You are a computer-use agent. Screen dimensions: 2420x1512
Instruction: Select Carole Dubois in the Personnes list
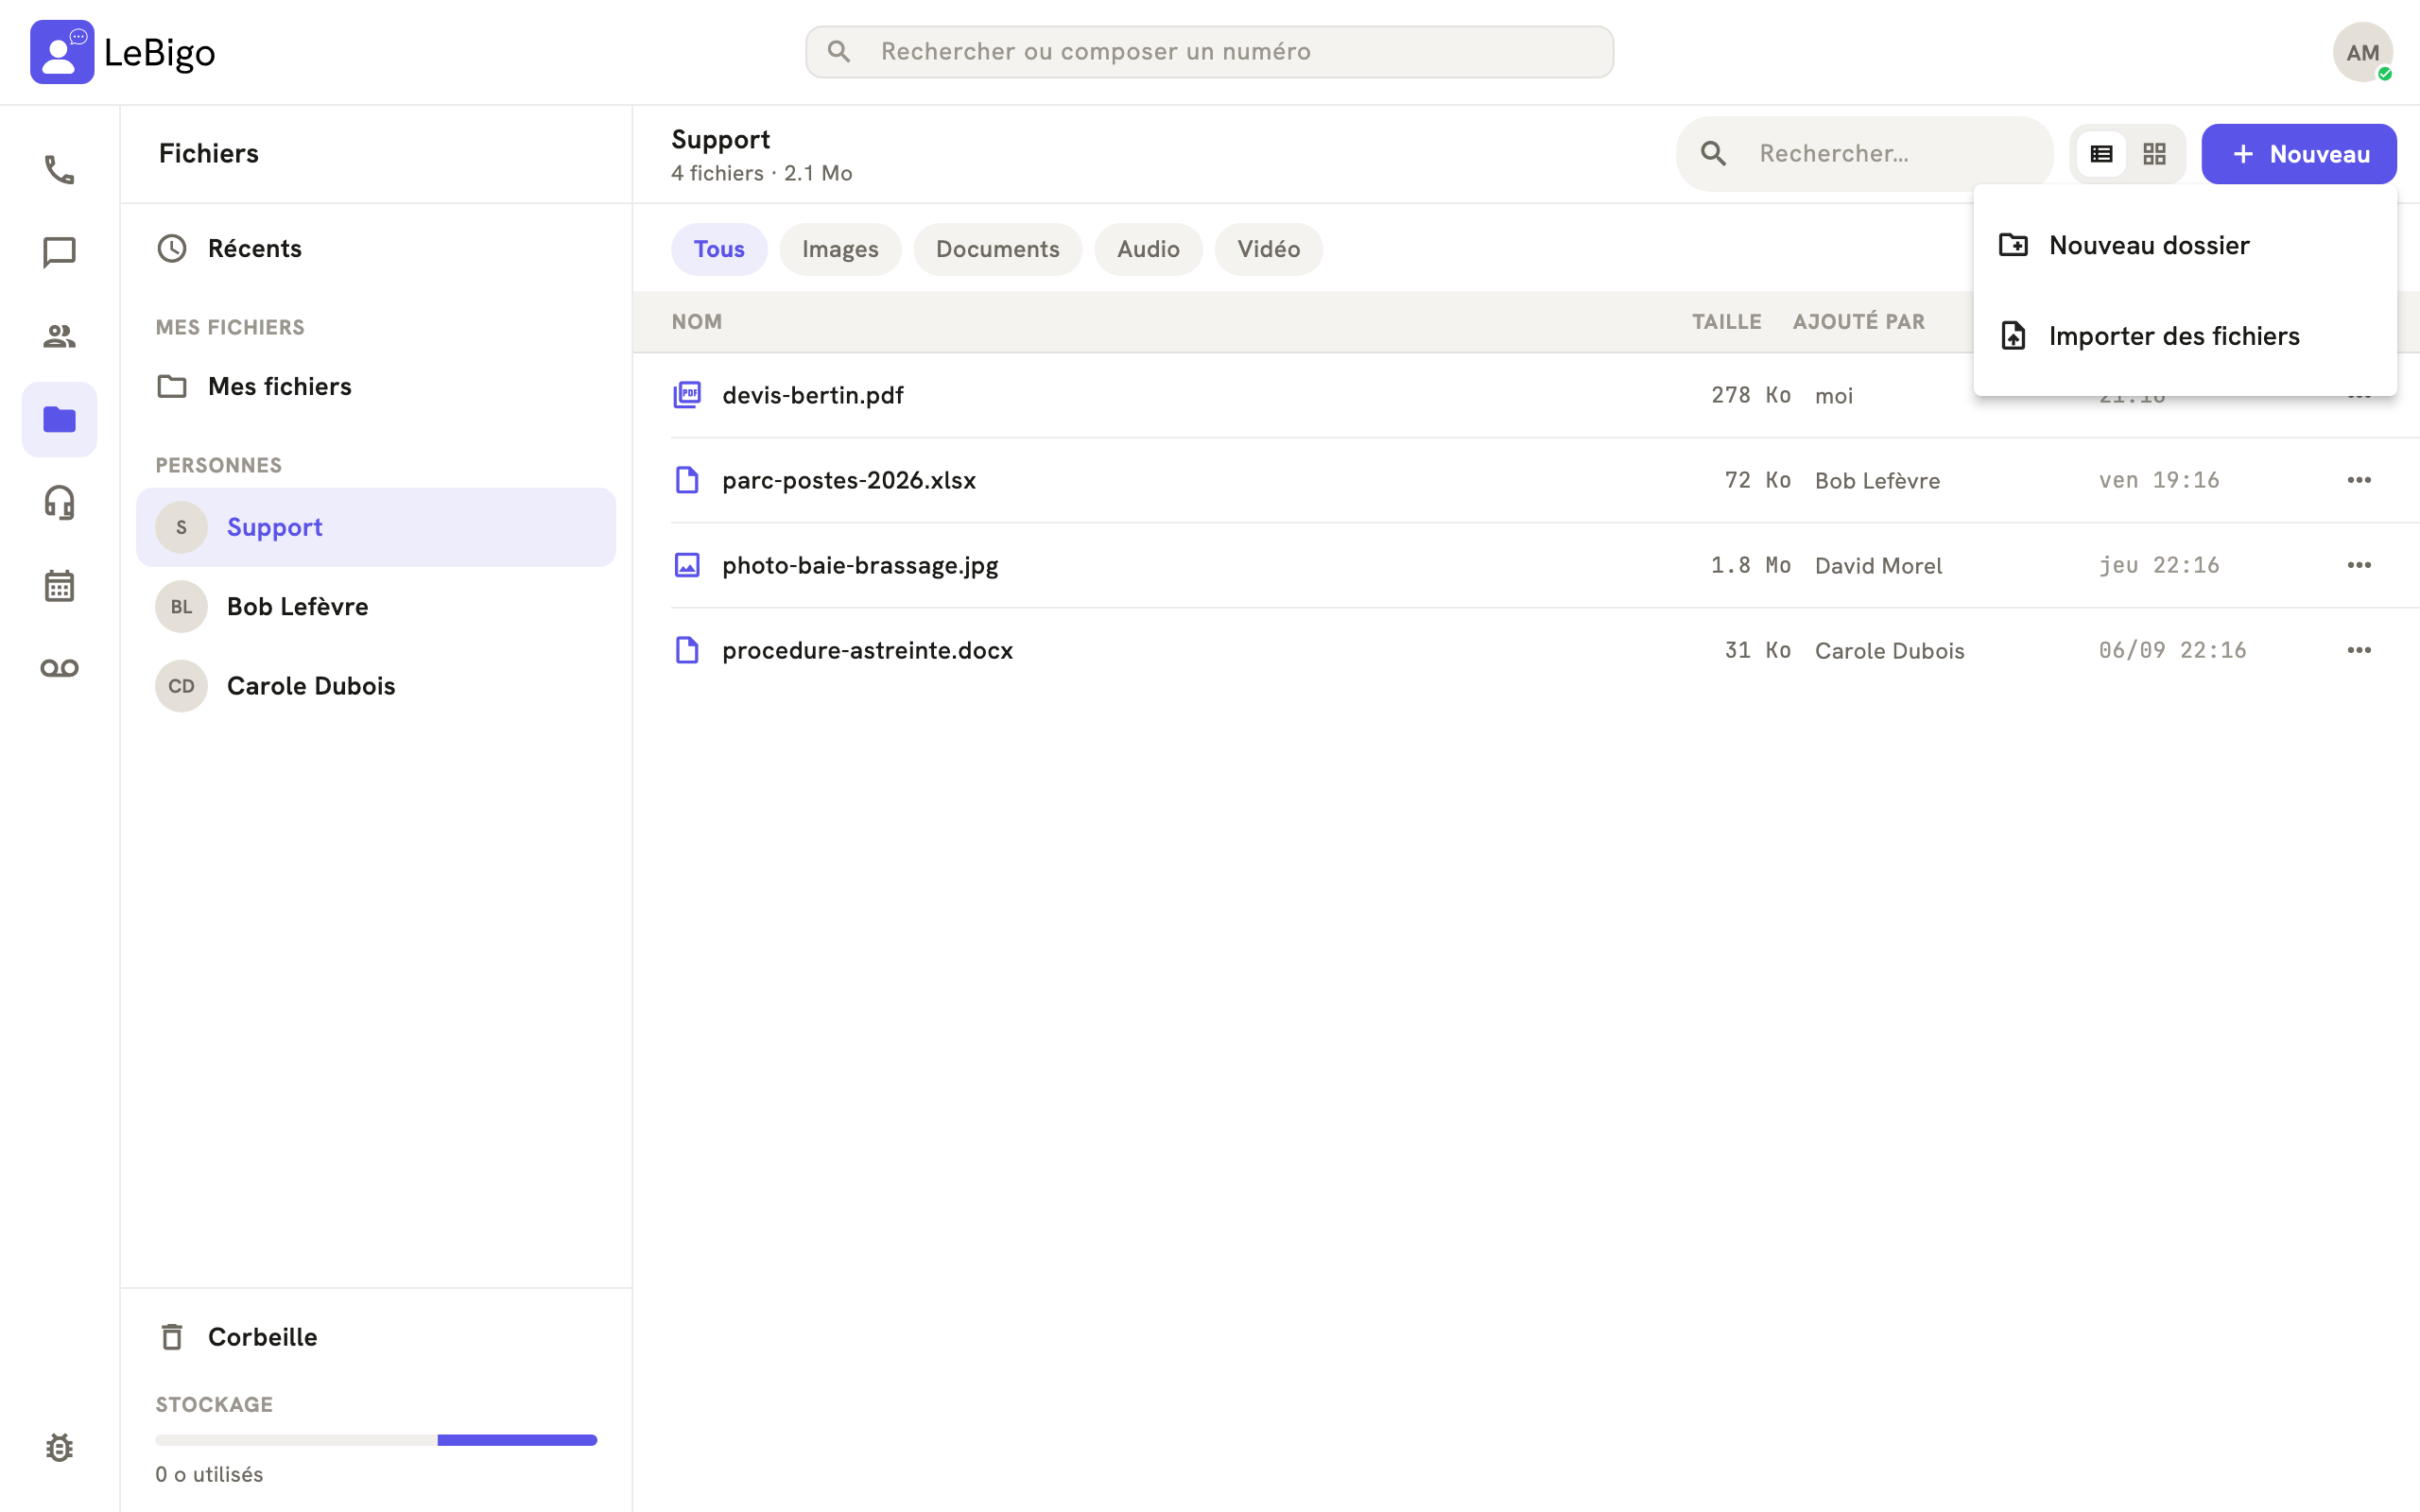[376, 686]
